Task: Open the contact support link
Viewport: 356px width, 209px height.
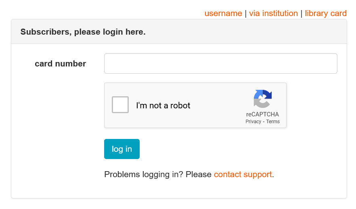Action: point(243,174)
